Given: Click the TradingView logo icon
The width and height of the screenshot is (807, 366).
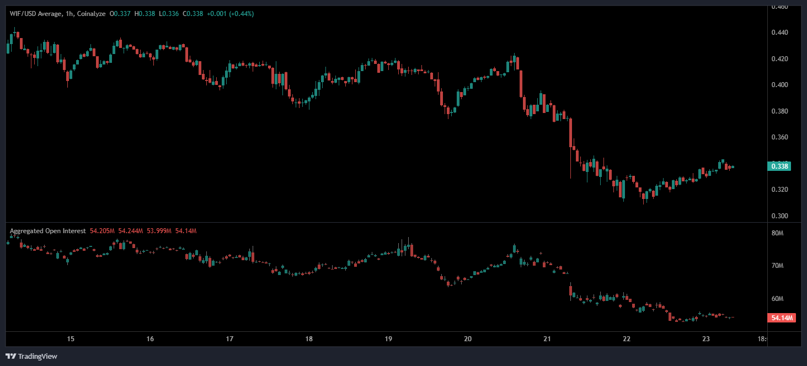Looking at the screenshot, I should [x=11, y=356].
